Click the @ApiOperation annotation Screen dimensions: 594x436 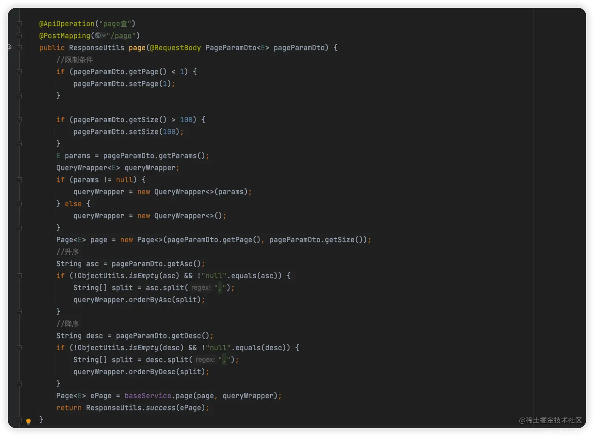67,24
